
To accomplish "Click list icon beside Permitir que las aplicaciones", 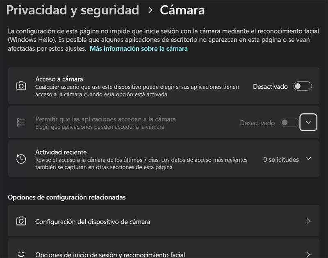I will pyautogui.click(x=21, y=122).
